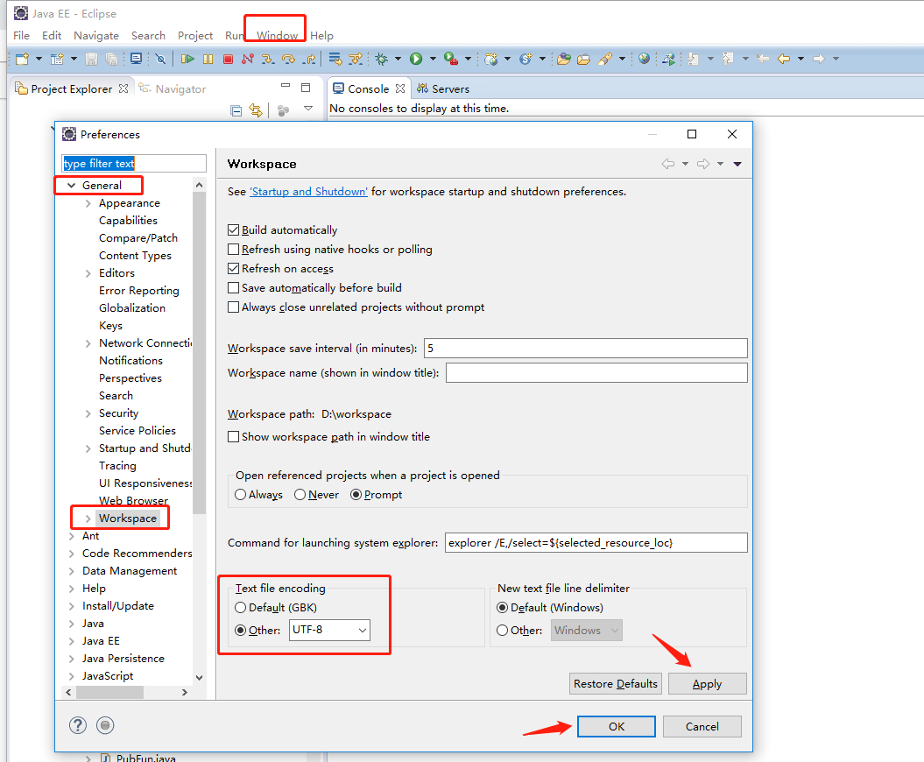Open the Preferences page view menu arrow
This screenshot has height=762, width=924.
coord(737,164)
